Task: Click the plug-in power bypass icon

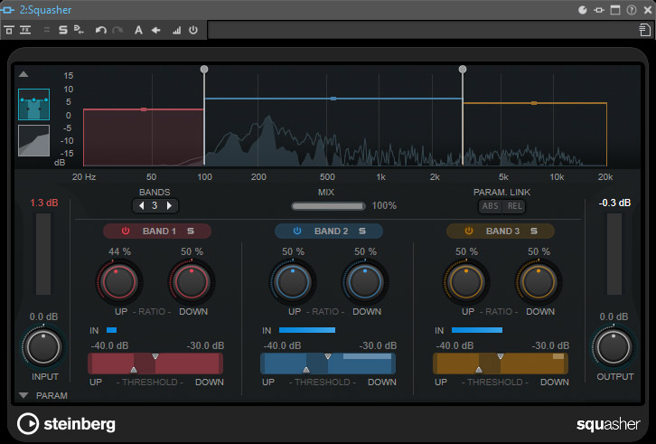Action: click(x=193, y=30)
